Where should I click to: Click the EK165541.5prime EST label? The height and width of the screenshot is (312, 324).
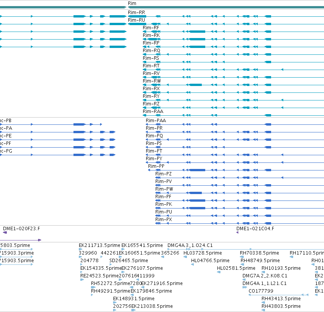coord(142,245)
